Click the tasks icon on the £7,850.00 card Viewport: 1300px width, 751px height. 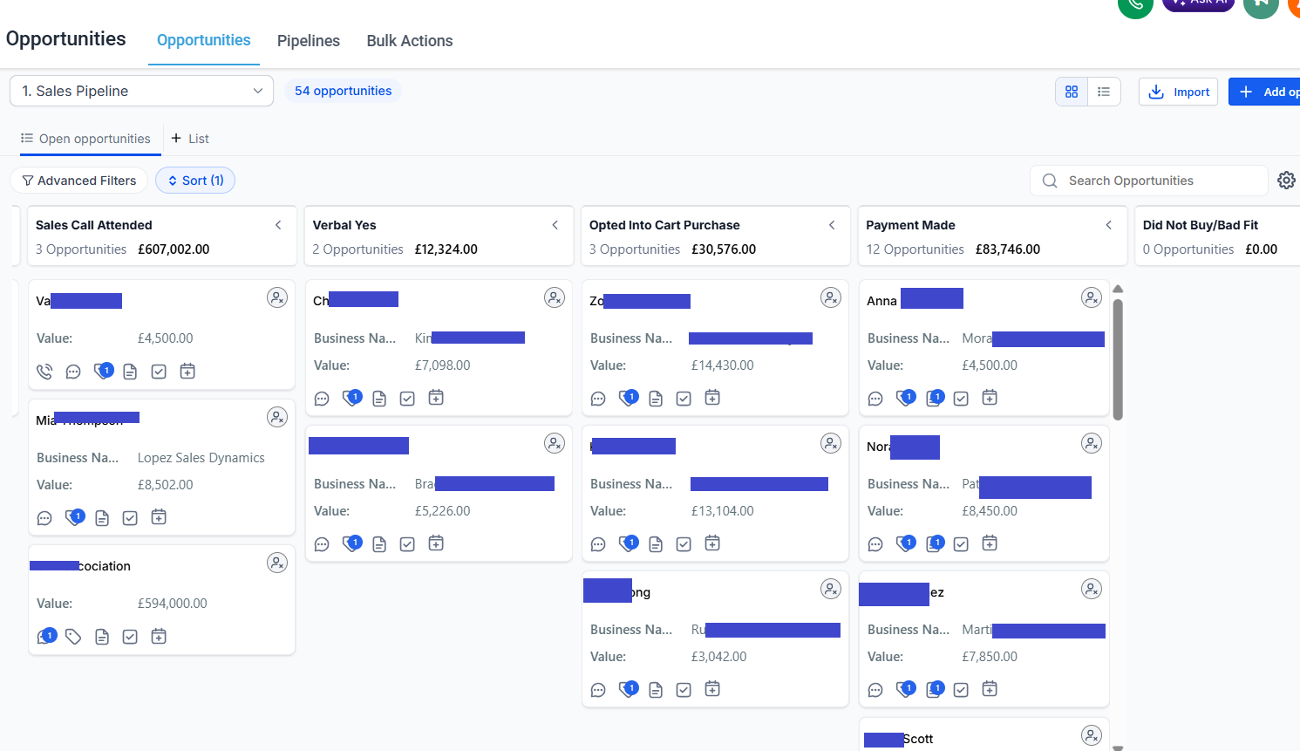(961, 690)
